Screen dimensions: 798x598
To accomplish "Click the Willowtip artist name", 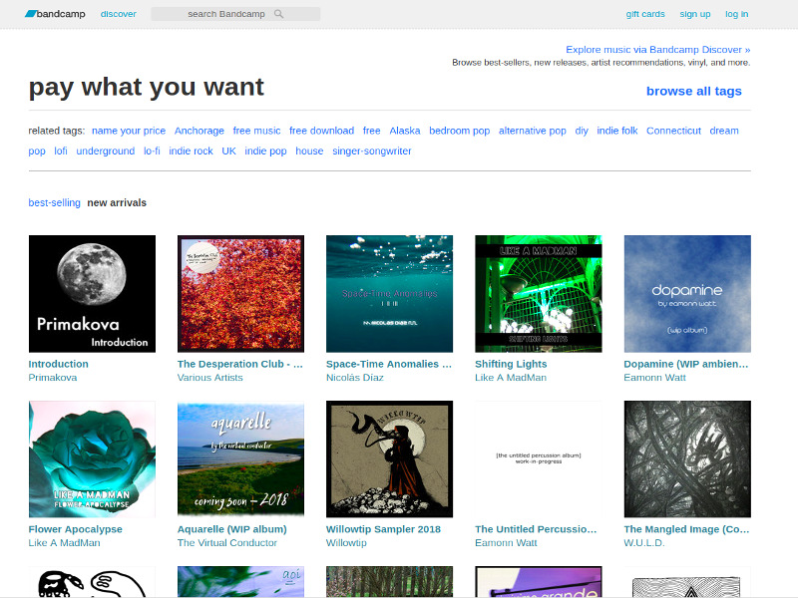I will (346, 542).
